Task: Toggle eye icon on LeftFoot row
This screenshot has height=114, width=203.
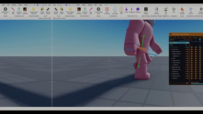Action: (x=186, y=78)
